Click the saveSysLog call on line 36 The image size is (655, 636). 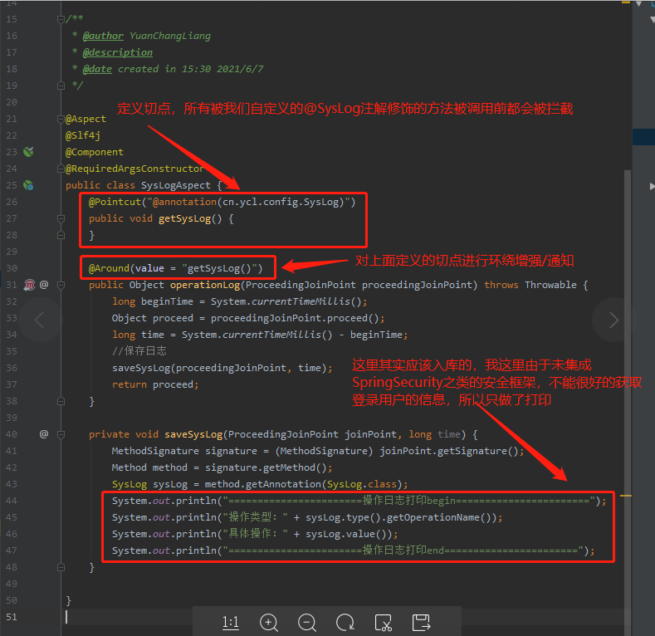(141, 368)
